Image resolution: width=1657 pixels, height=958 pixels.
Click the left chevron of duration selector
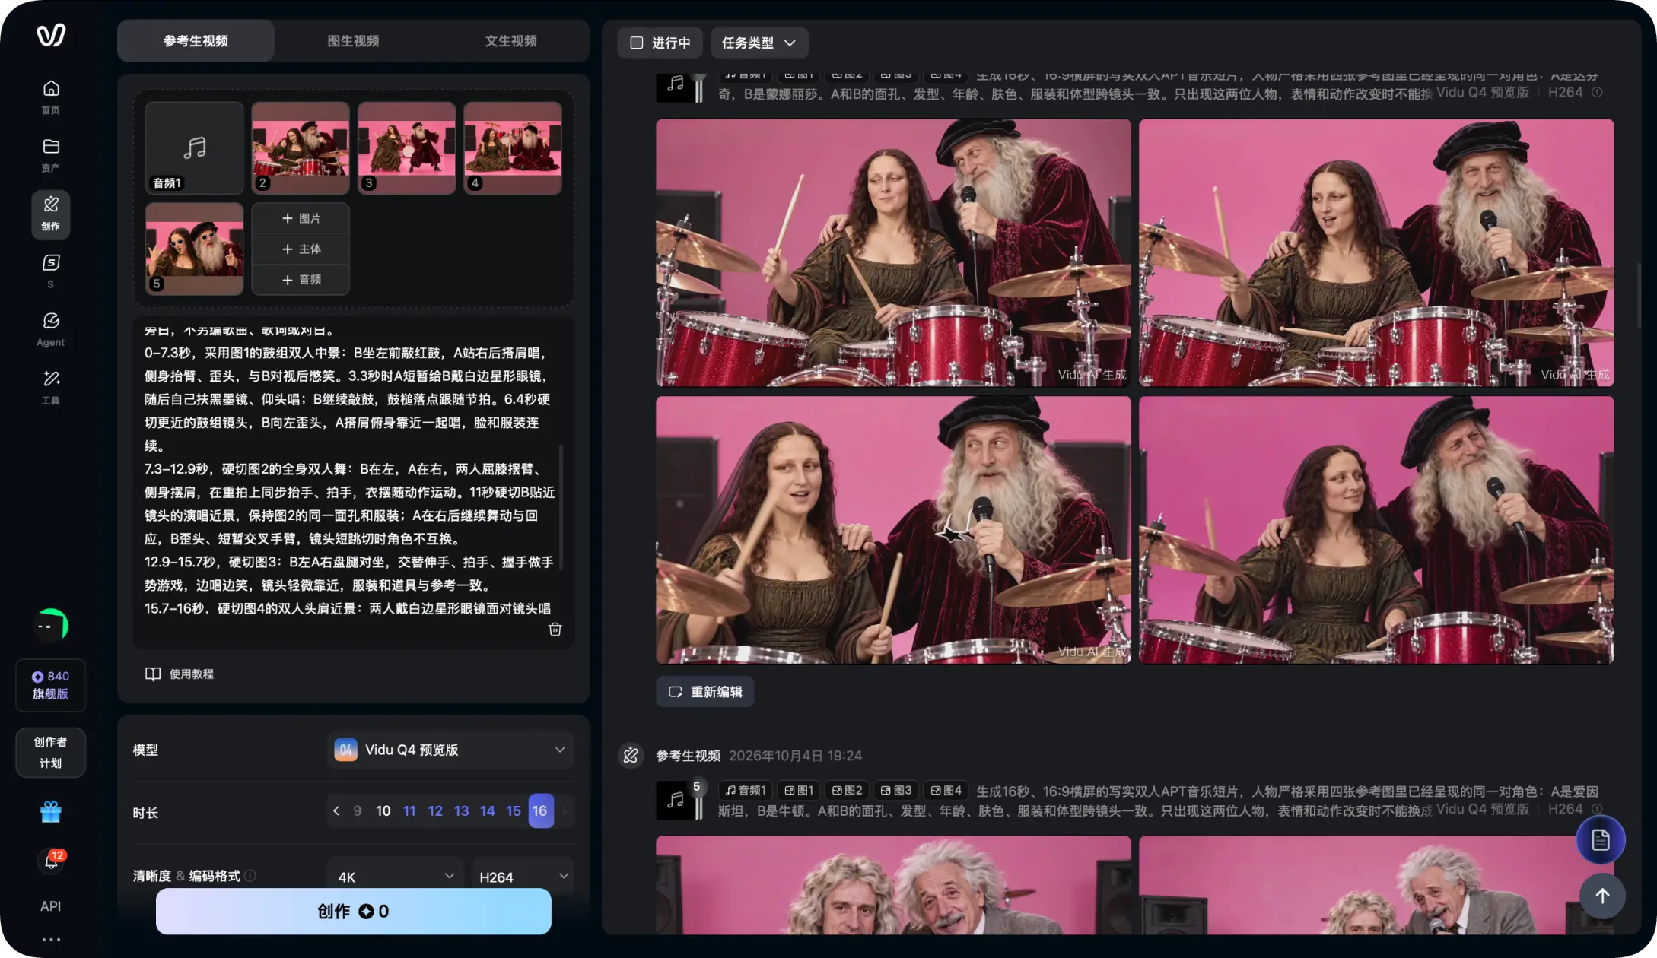[x=336, y=810]
